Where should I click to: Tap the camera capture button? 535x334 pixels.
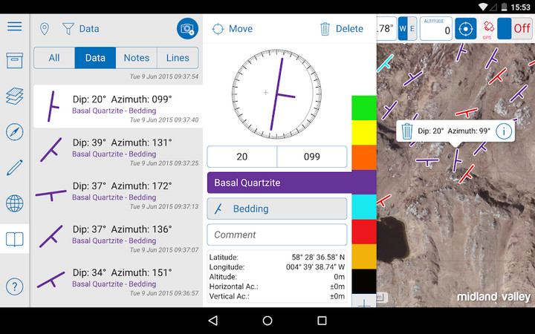[187, 29]
